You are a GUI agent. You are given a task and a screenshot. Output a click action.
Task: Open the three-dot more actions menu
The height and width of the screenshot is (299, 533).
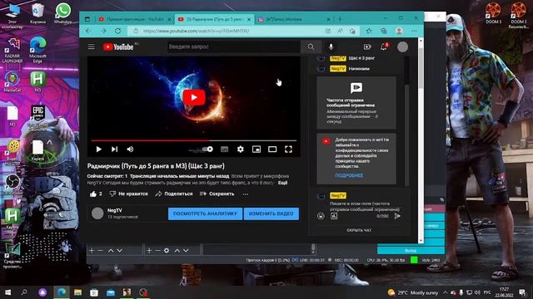246,194
